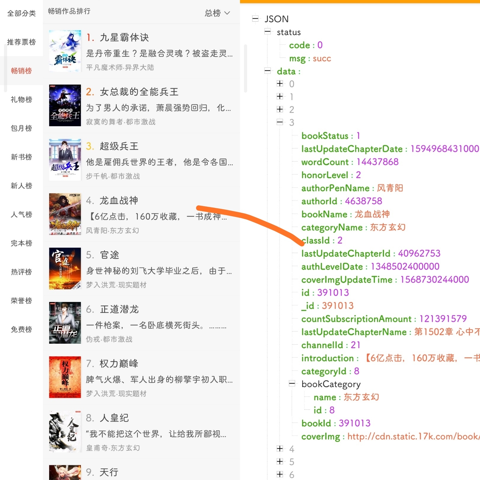The width and height of the screenshot is (480, 480).
Task: Open 女总裁的全能兵王 details
Action: pyautogui.click(x=139, y=92)
